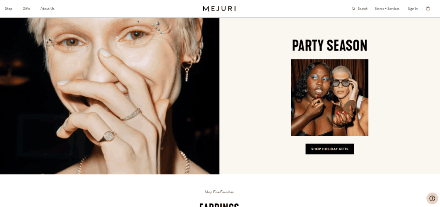Click the Party Season couple photo

(x=330, y=98)
